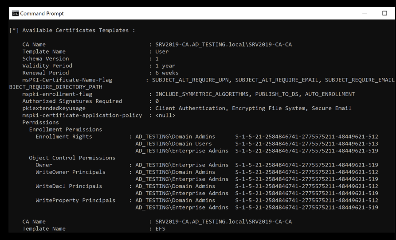Screen dimensions: 396x240
Task: Click the Available Certificates Templates header line
Action: click(x=72, y=30)
